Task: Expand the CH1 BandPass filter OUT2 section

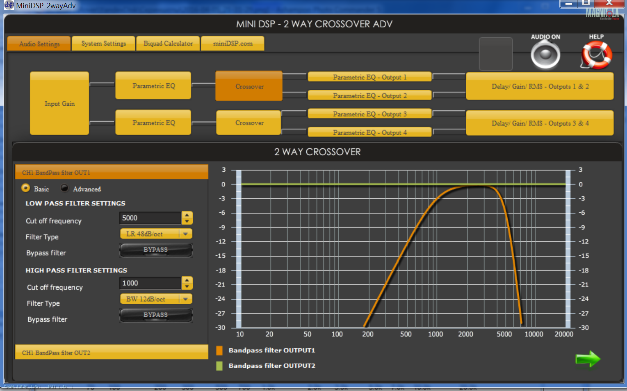Action: pyautogui.click(x=112, y=352)
